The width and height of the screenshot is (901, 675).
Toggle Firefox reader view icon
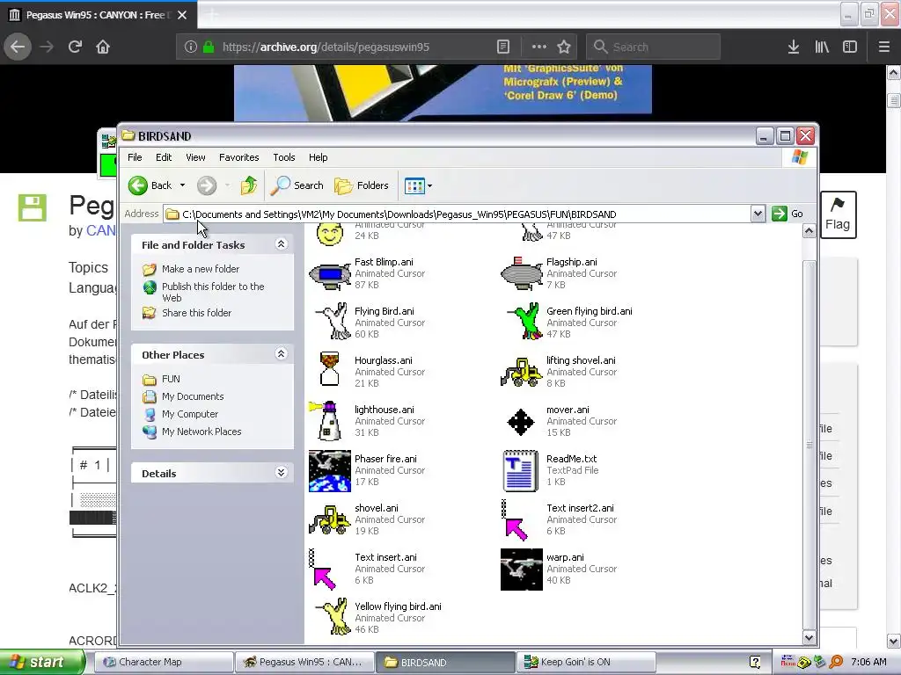click(x=503, y=47)
